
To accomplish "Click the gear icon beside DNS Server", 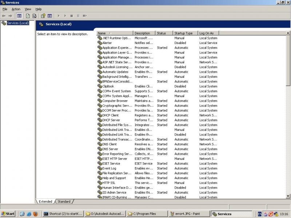I will tap(100, 149).
